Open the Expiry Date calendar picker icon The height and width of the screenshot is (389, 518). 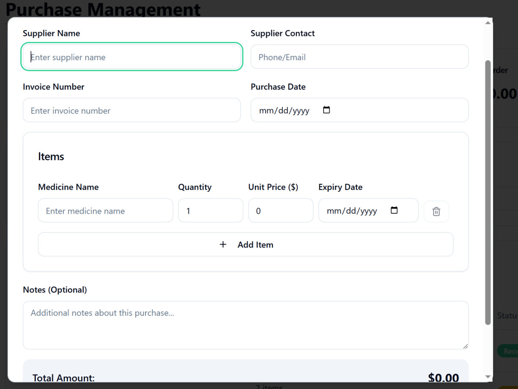coord(394,210)
